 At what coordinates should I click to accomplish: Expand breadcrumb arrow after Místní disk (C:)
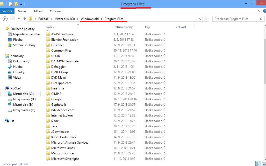tap(78, 19)
